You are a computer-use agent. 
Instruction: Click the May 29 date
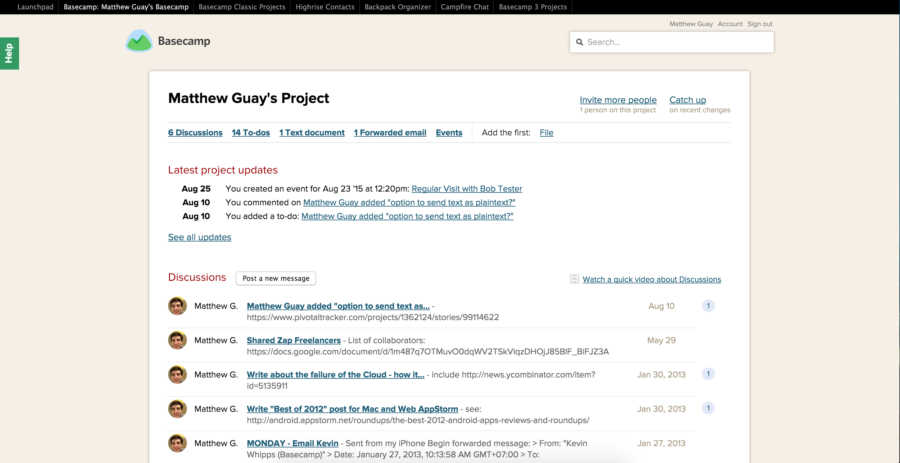point(661,340)
